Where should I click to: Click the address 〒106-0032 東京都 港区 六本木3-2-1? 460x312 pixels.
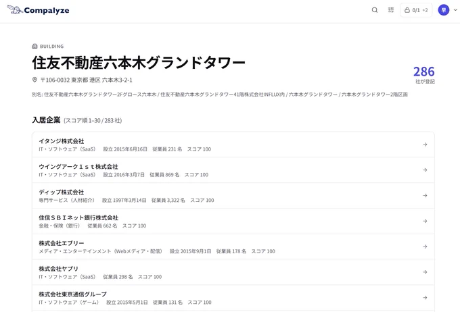click(x=87, y=80)
